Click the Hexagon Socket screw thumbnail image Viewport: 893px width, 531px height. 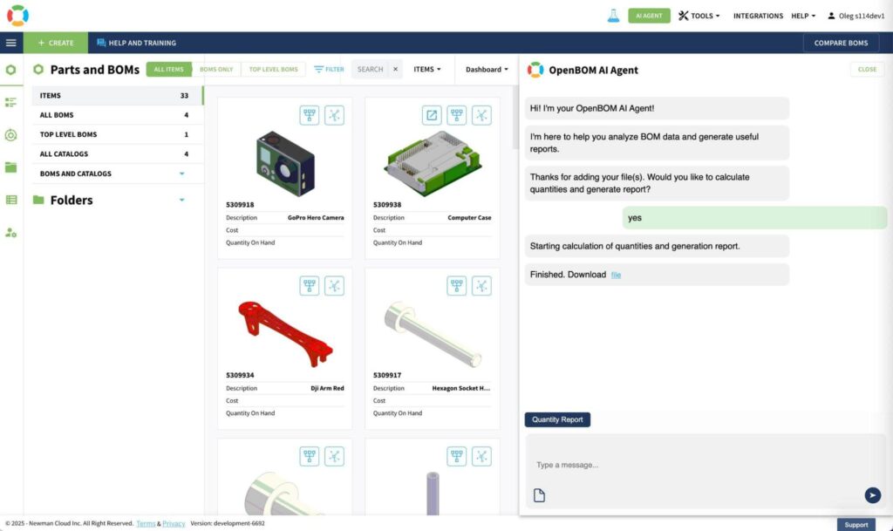pyautogui.click(x=433, y=334)
